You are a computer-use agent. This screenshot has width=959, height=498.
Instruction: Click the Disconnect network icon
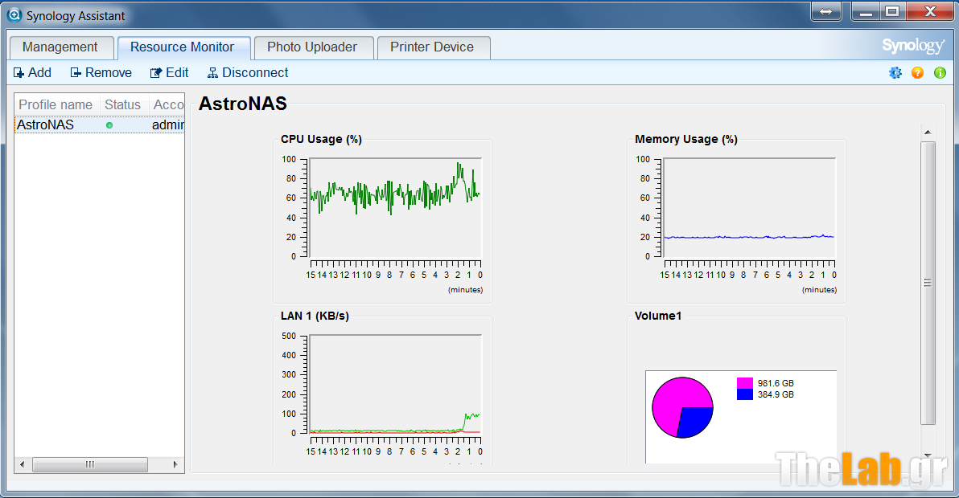pyautogui.click(x=213, y=72)
